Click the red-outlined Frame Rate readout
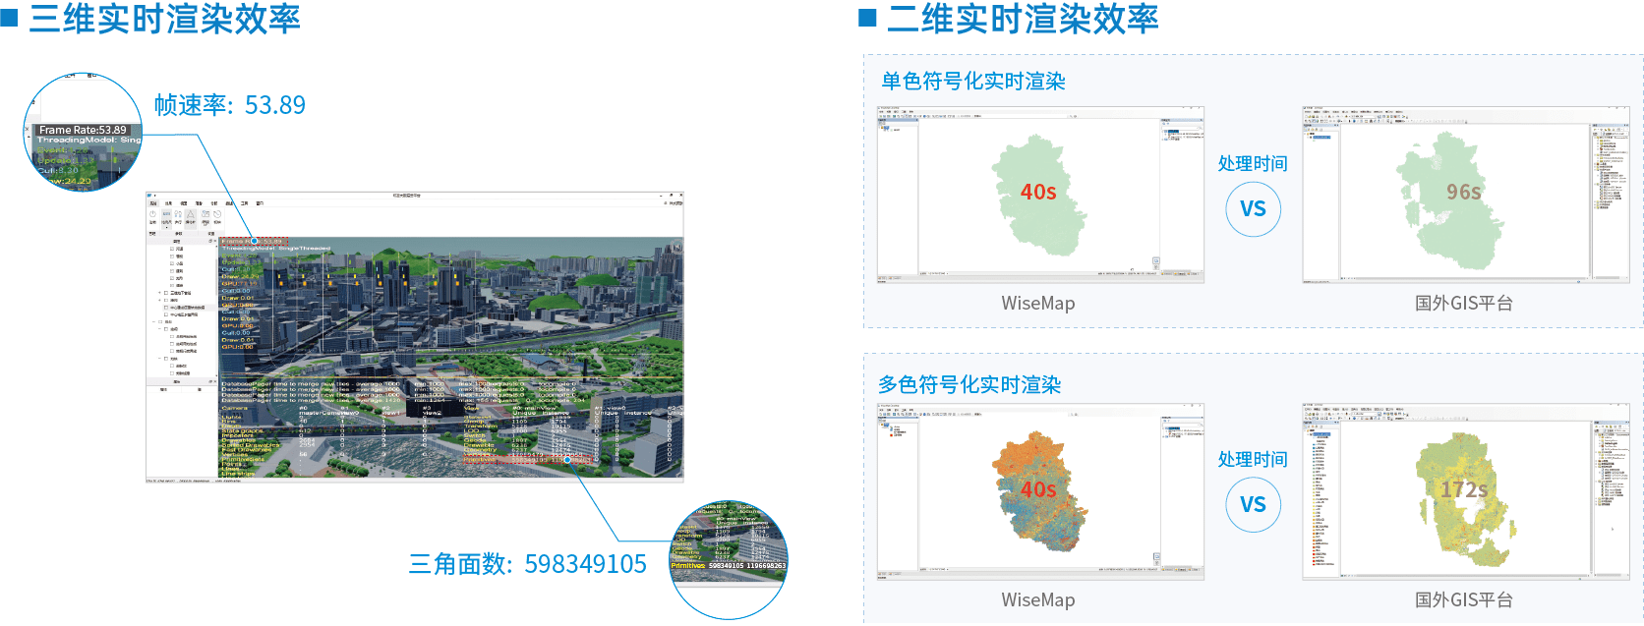The width and height of the screenshot is (1644, 626). pos(254,241)
